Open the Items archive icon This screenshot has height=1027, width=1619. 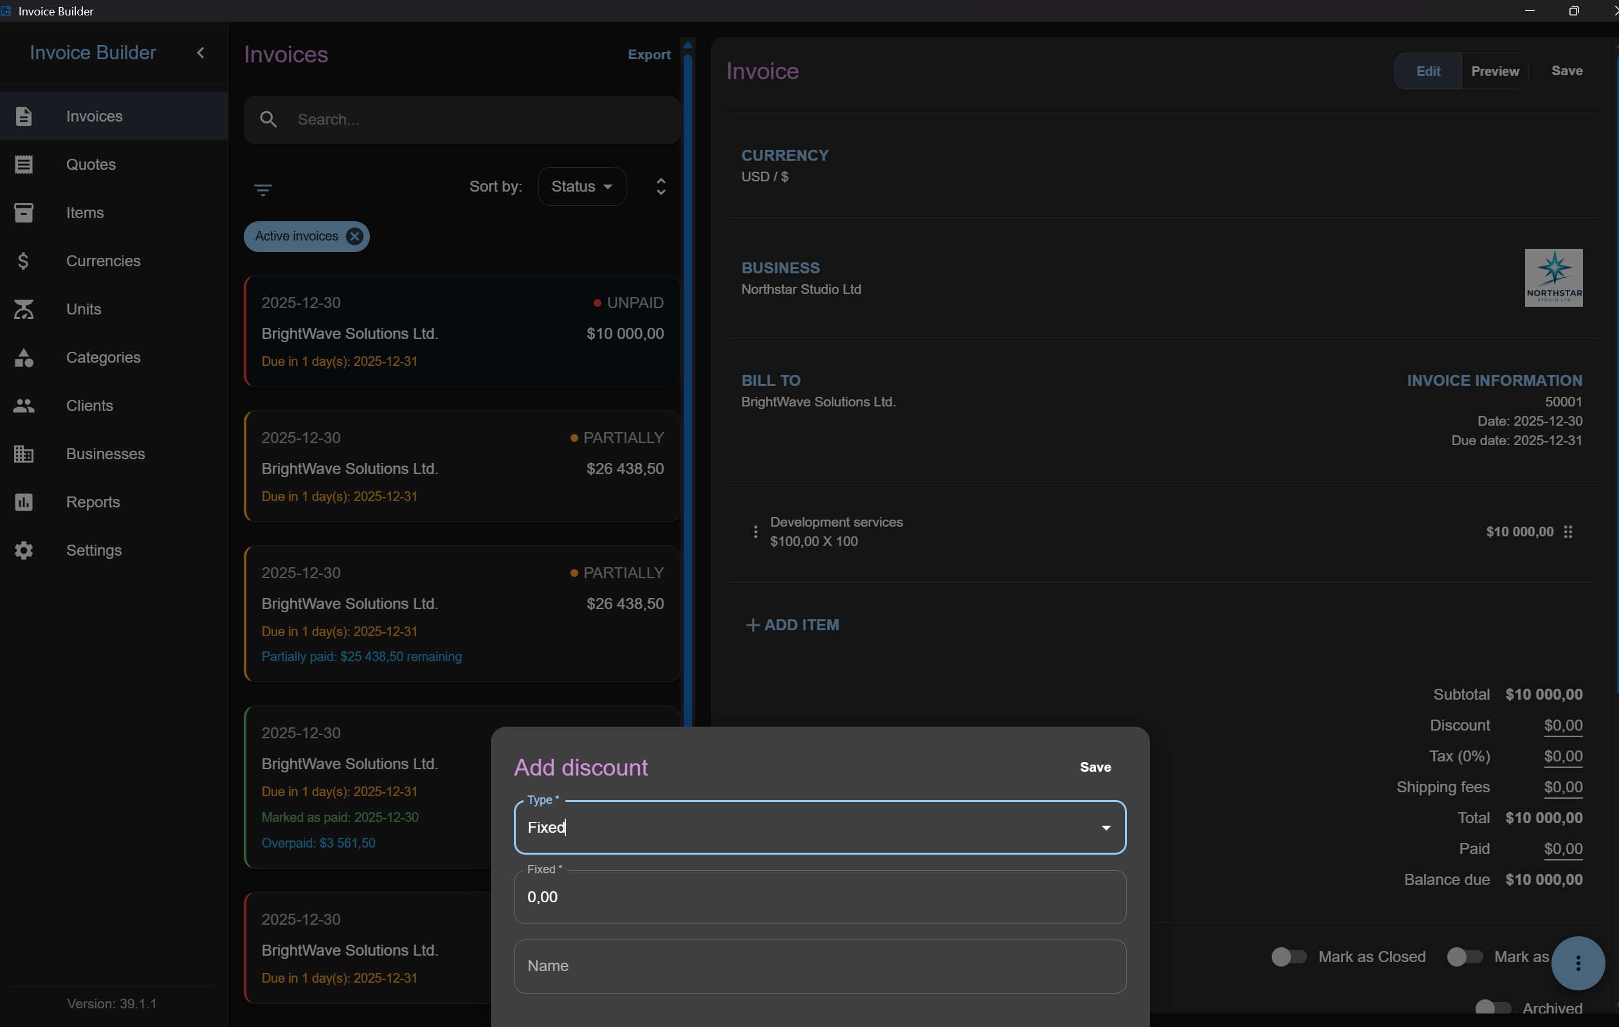(x=24, y=212)
